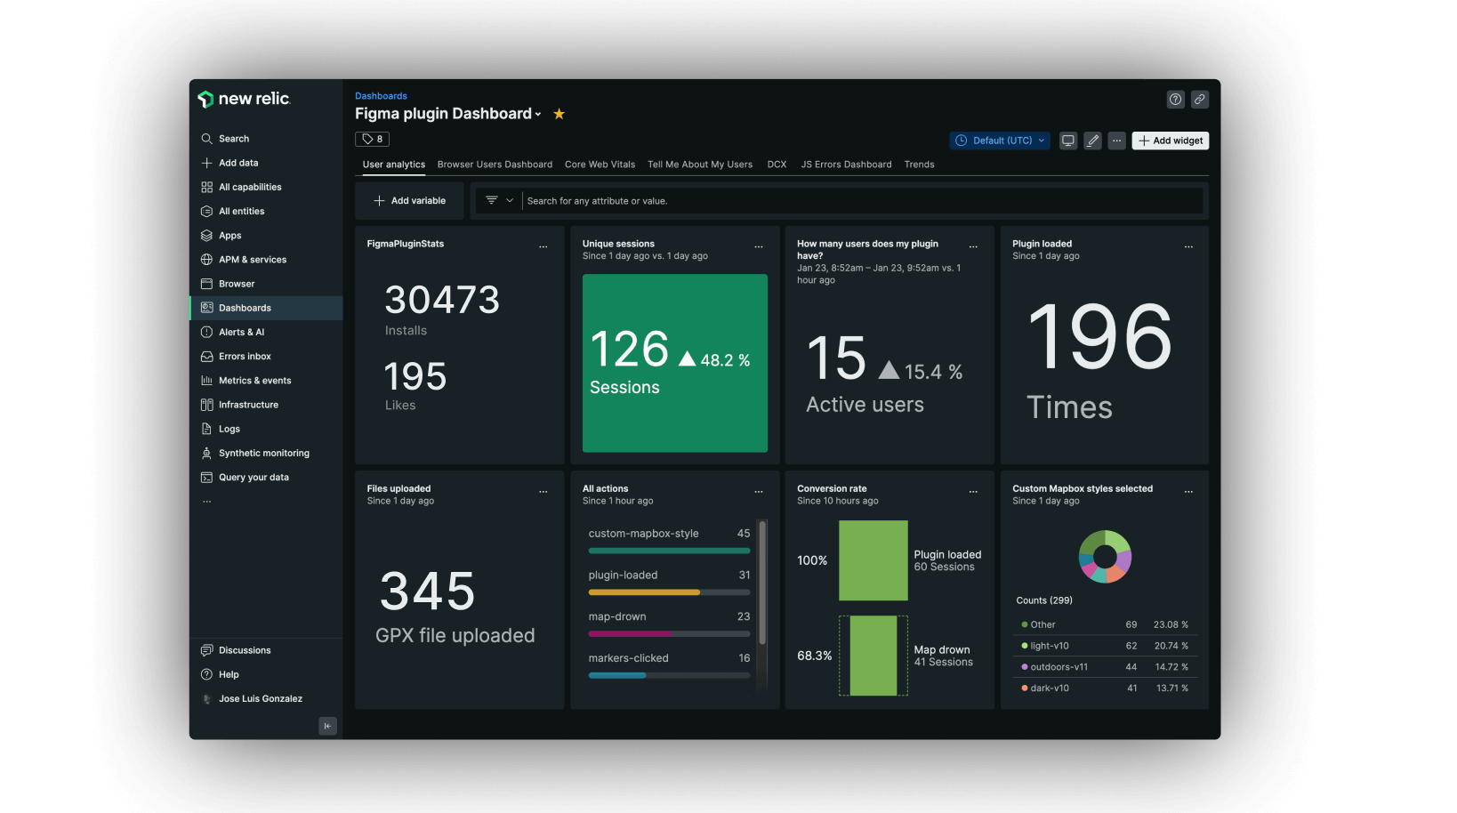Screen dimensions: 1457x813
Task: Toggle the Other legend entry
Action: coord(1104,624)
